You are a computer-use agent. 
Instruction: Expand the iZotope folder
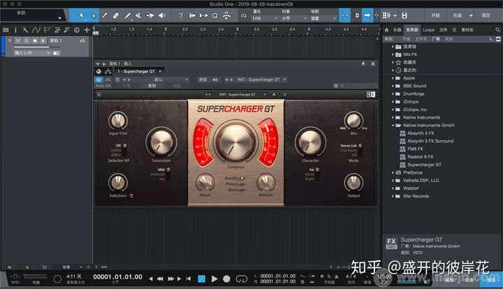(393, 101)
